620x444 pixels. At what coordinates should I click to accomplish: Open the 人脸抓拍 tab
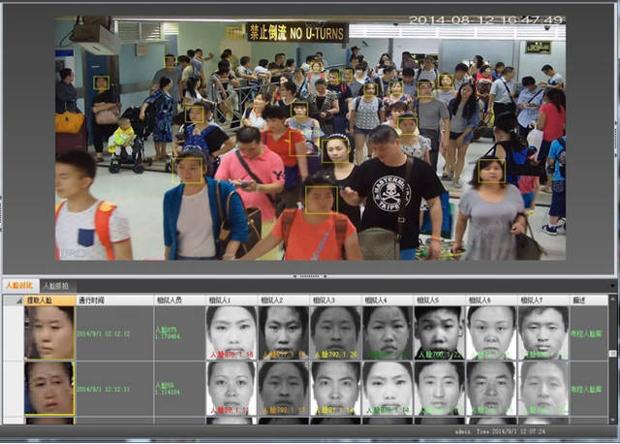coord(55,286)
